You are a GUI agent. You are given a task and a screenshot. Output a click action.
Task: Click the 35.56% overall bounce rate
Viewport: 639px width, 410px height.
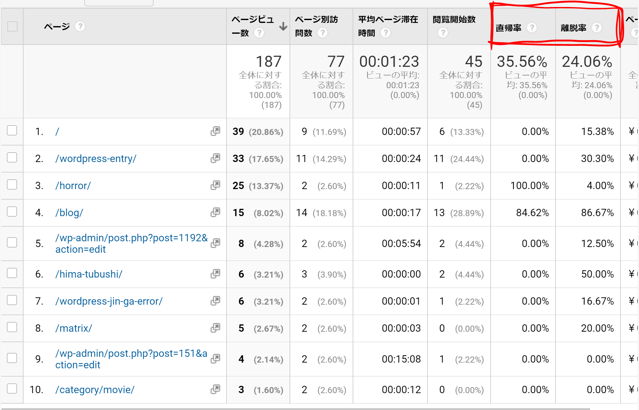pos(522,61)
